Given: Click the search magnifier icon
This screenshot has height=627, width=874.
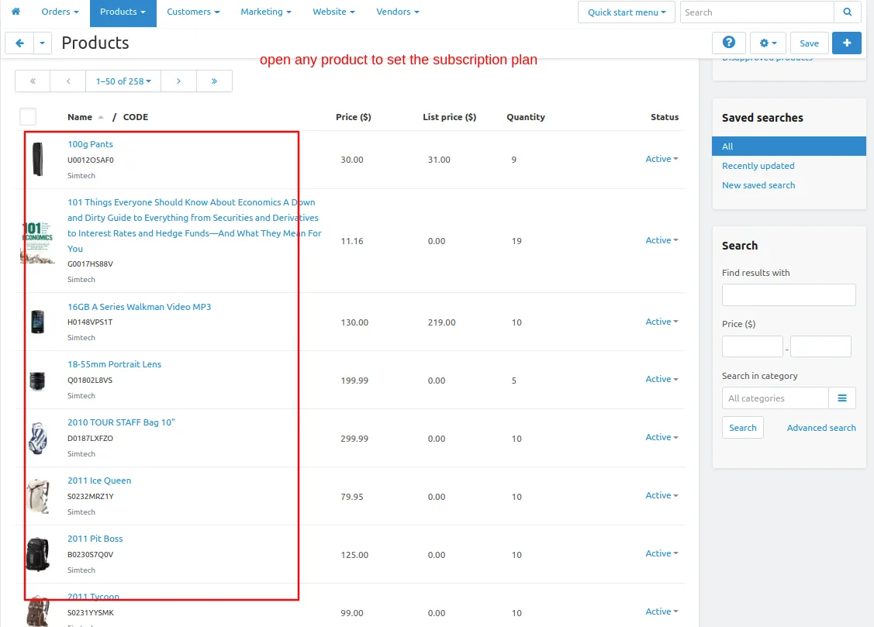Looking at the screenshot, I should click(x=847, y=12).
